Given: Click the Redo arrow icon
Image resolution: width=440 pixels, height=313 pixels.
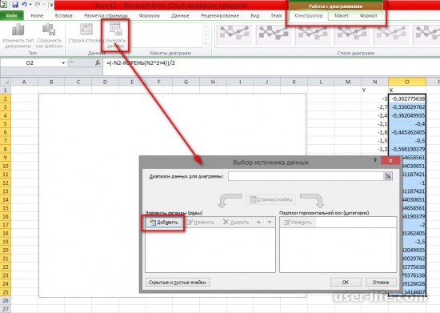Looking at the screenshot, I should tap(38, 5).
